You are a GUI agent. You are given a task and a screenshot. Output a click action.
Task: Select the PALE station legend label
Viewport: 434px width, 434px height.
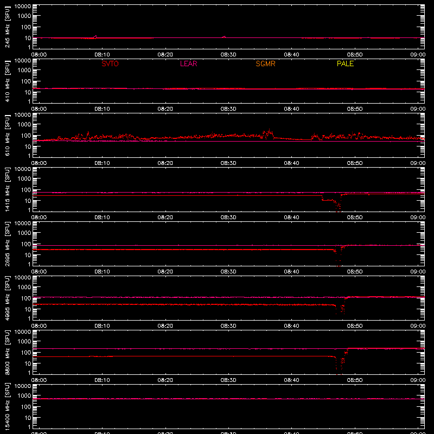click(345, 63)
